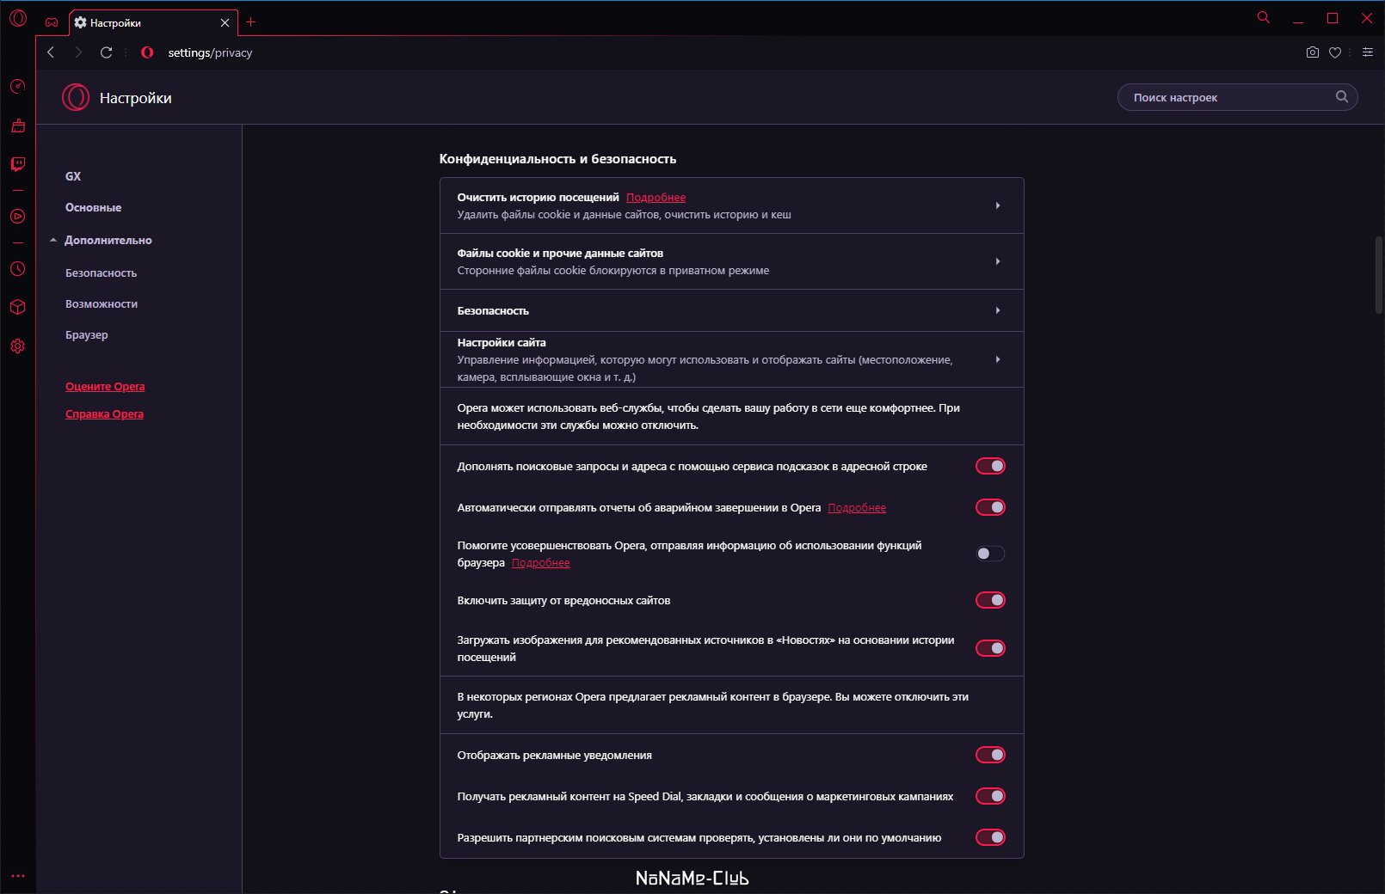Open GX Control speedometer sidebar icon
The image size is (1385, 894).
click(18, 86)
